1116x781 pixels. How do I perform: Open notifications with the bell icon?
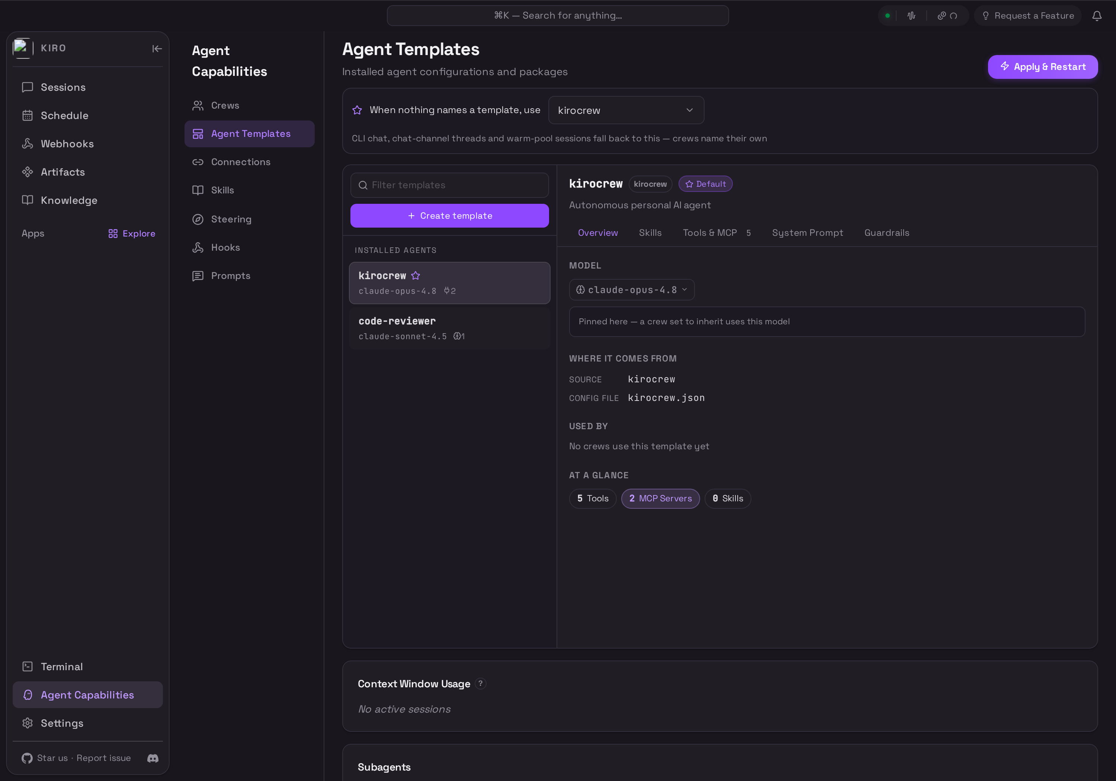[x=1097, y=16]
